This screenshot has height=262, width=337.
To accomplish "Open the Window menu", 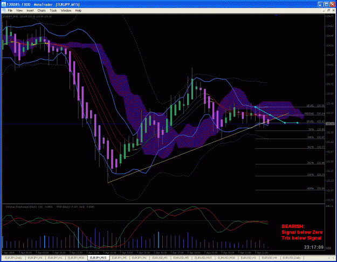I will [x=66, y=10].
